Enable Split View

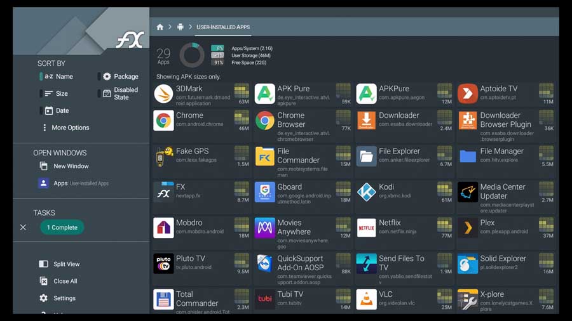point(60,264)
